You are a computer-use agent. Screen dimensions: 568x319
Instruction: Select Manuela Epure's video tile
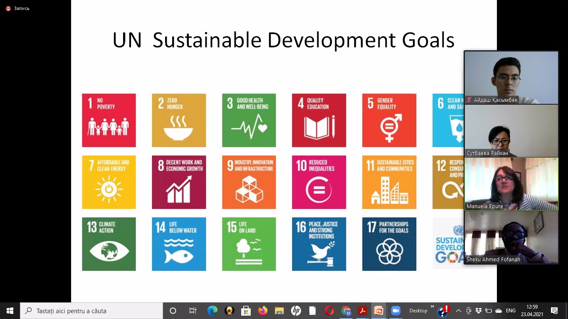(x=511, y=184)
